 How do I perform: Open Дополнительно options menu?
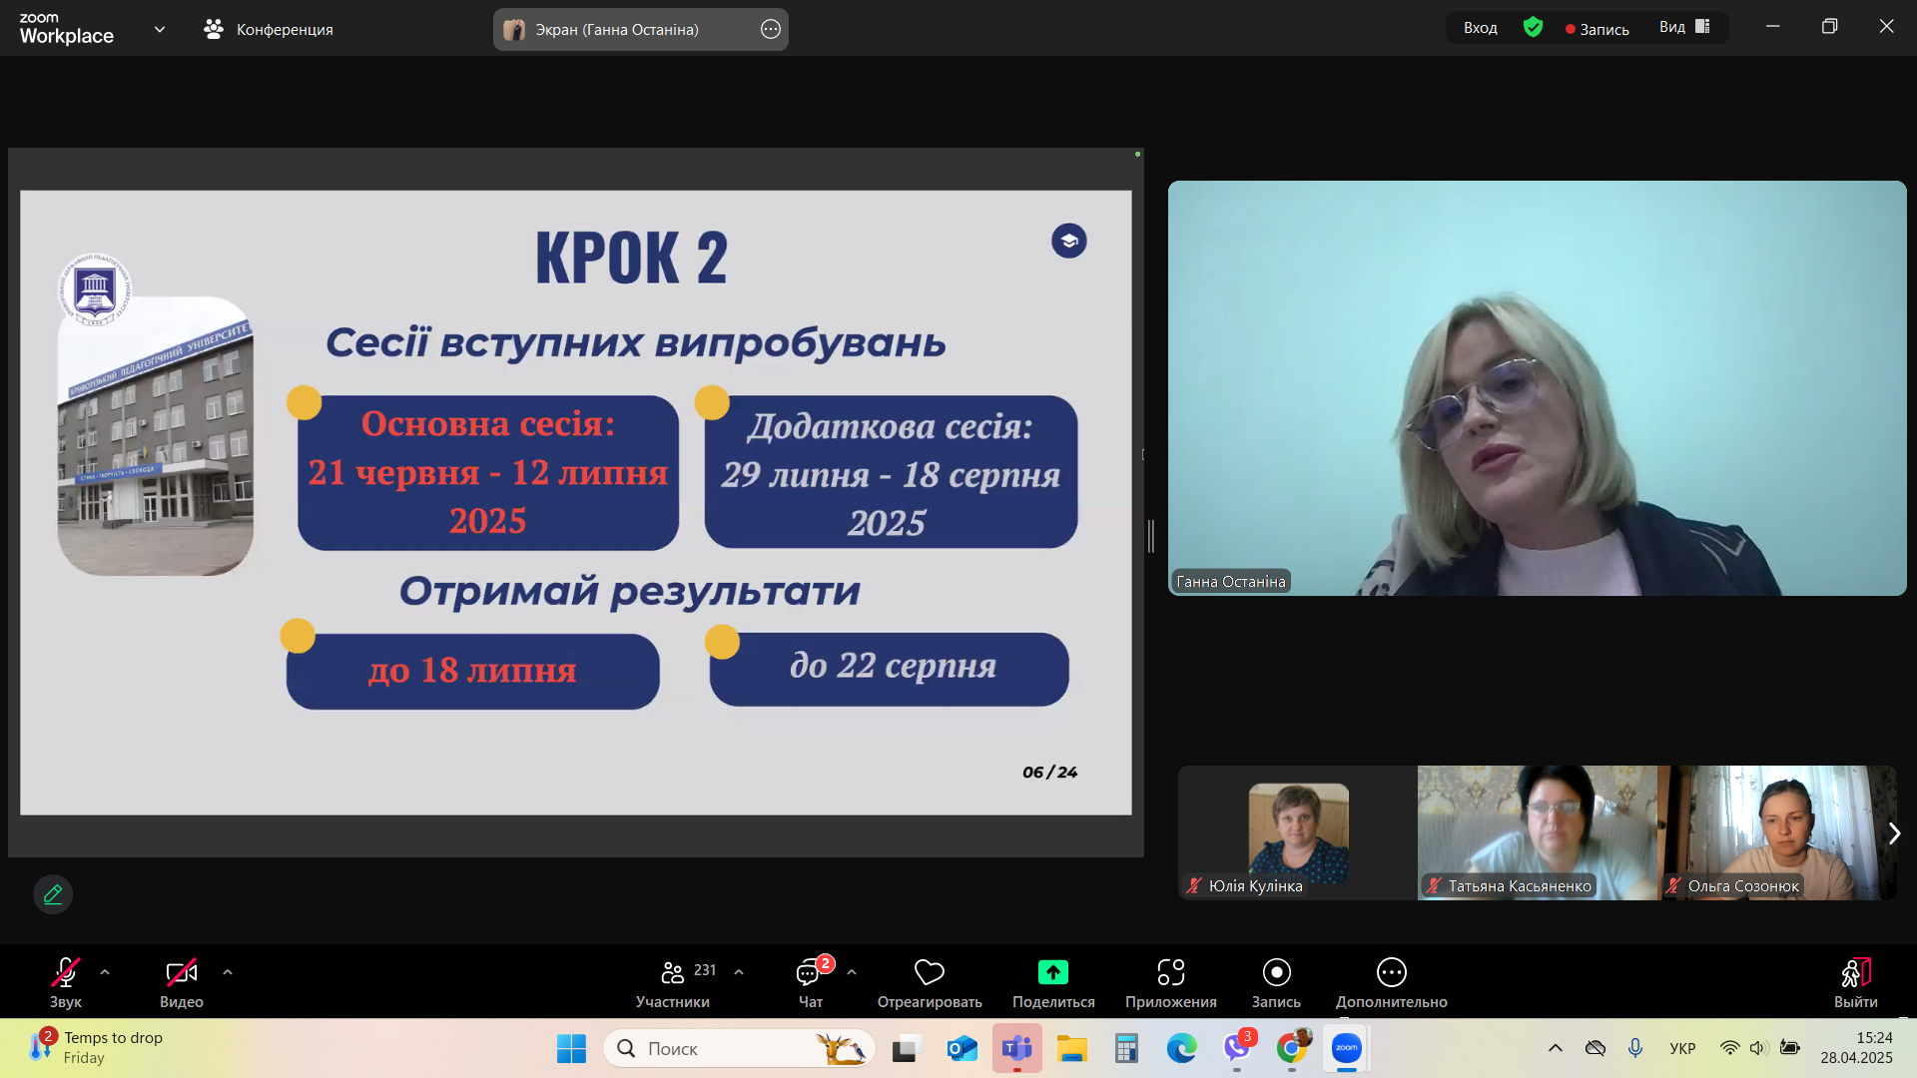[x=1391, y=982]
